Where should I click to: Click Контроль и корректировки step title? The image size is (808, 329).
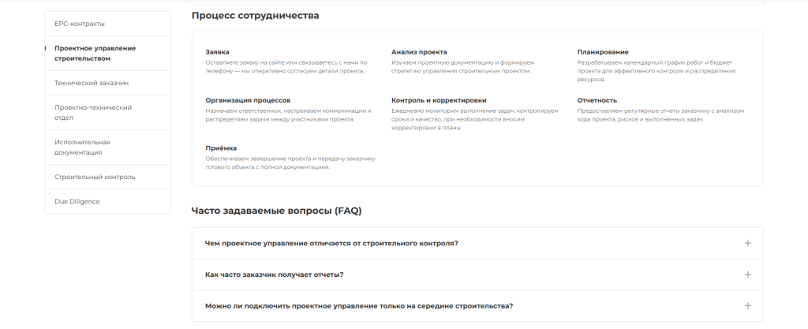(x=439, y=100)
